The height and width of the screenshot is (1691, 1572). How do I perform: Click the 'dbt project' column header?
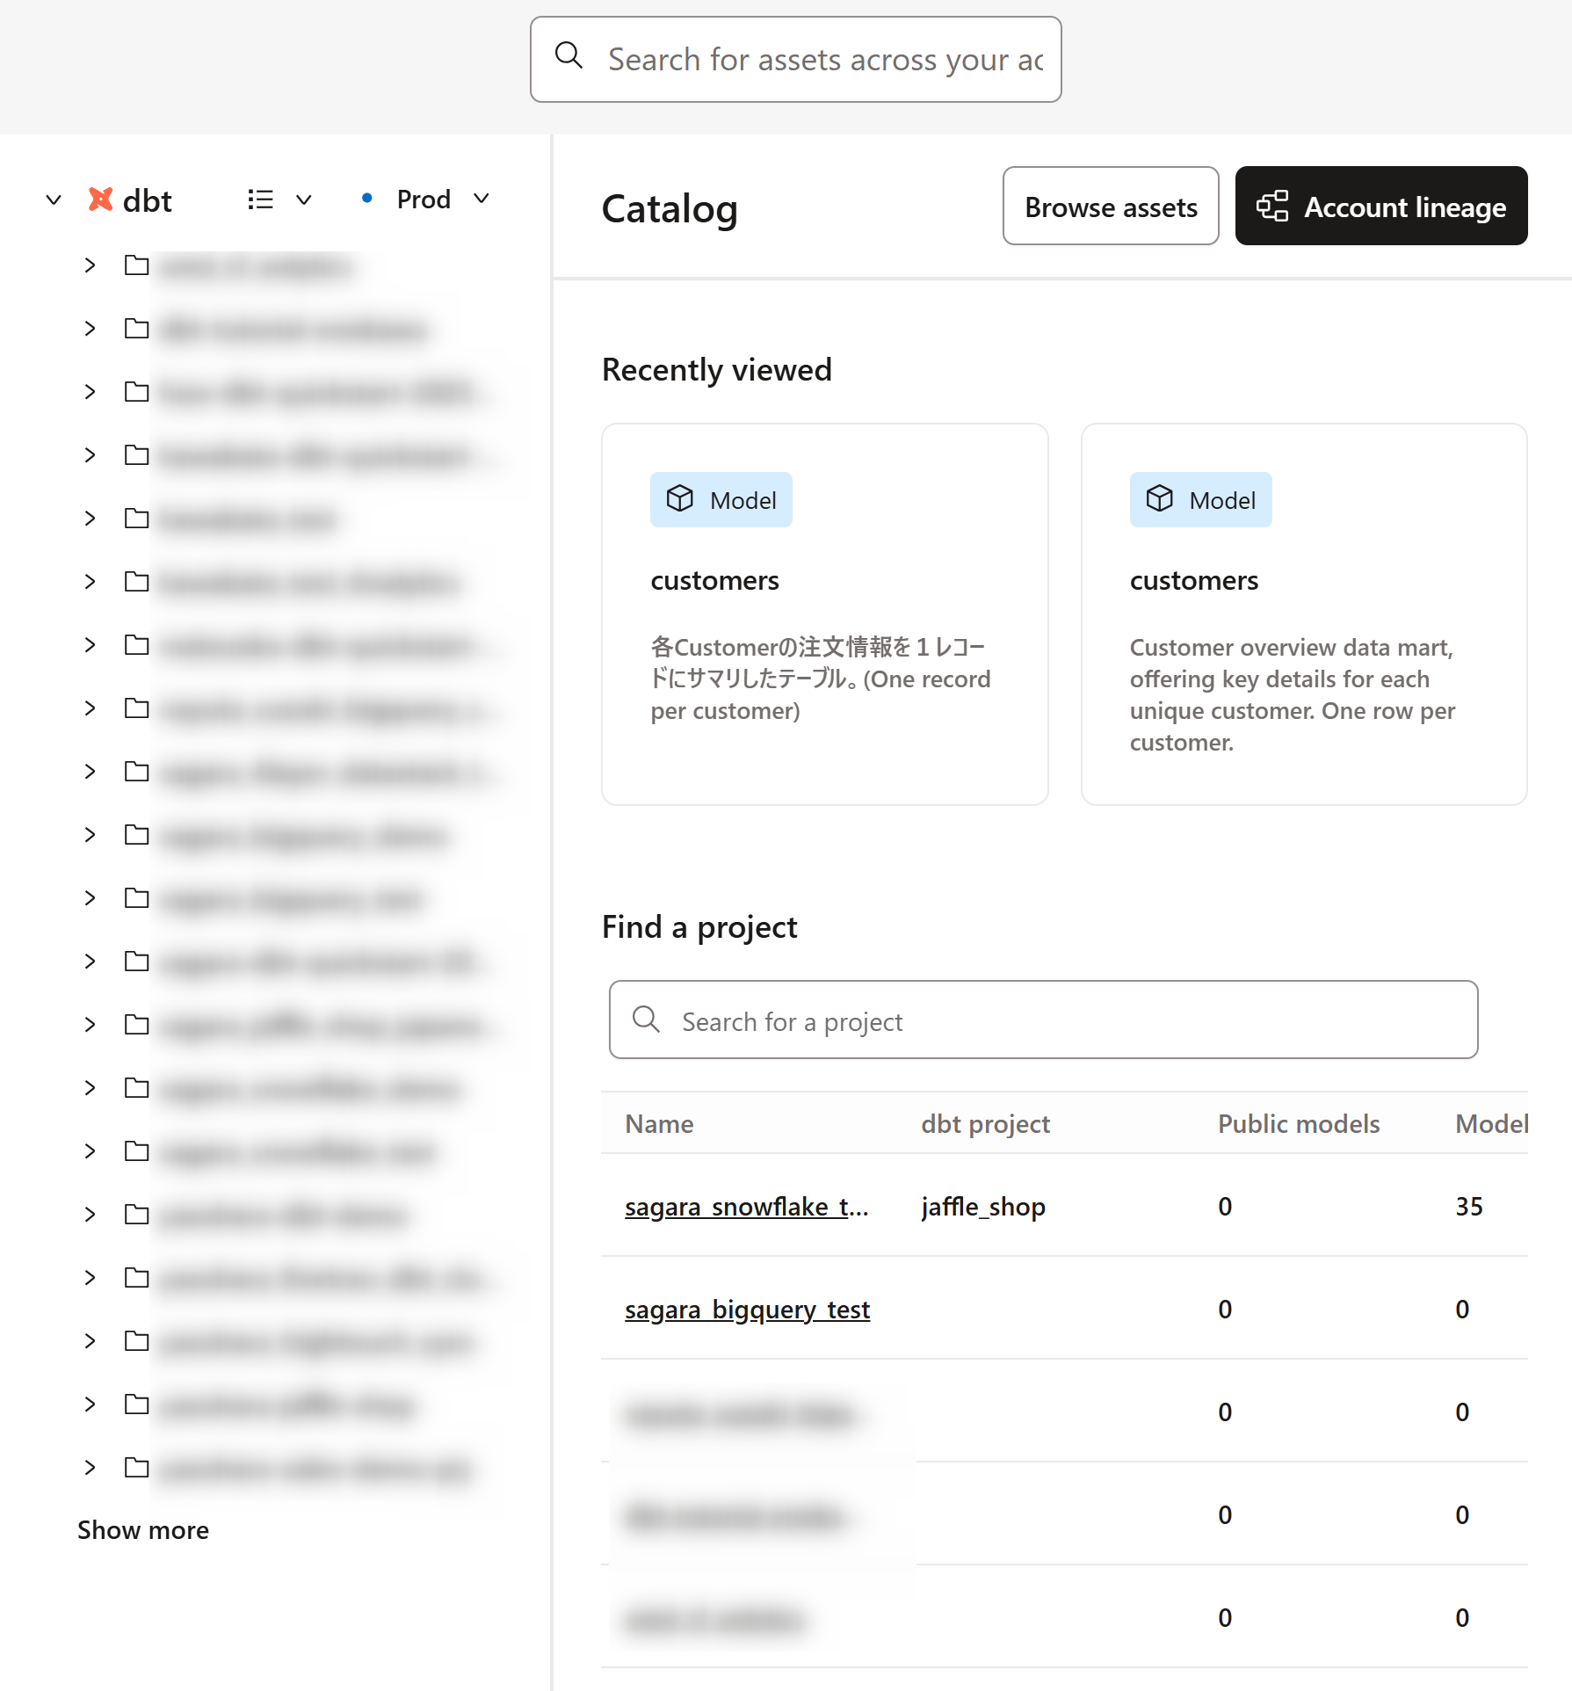(985, 1124)
